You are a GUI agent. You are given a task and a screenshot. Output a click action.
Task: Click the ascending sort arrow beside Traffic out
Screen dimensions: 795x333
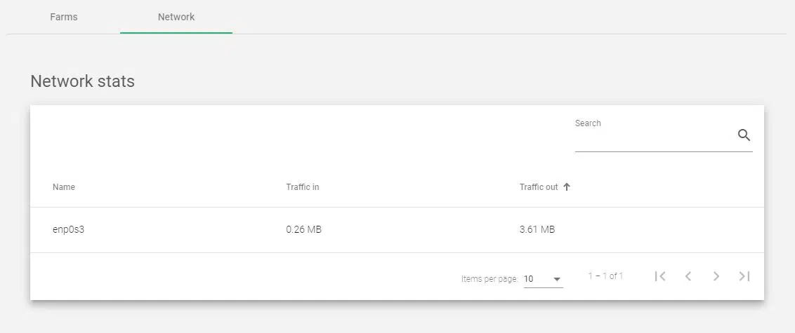click(567, 187)
